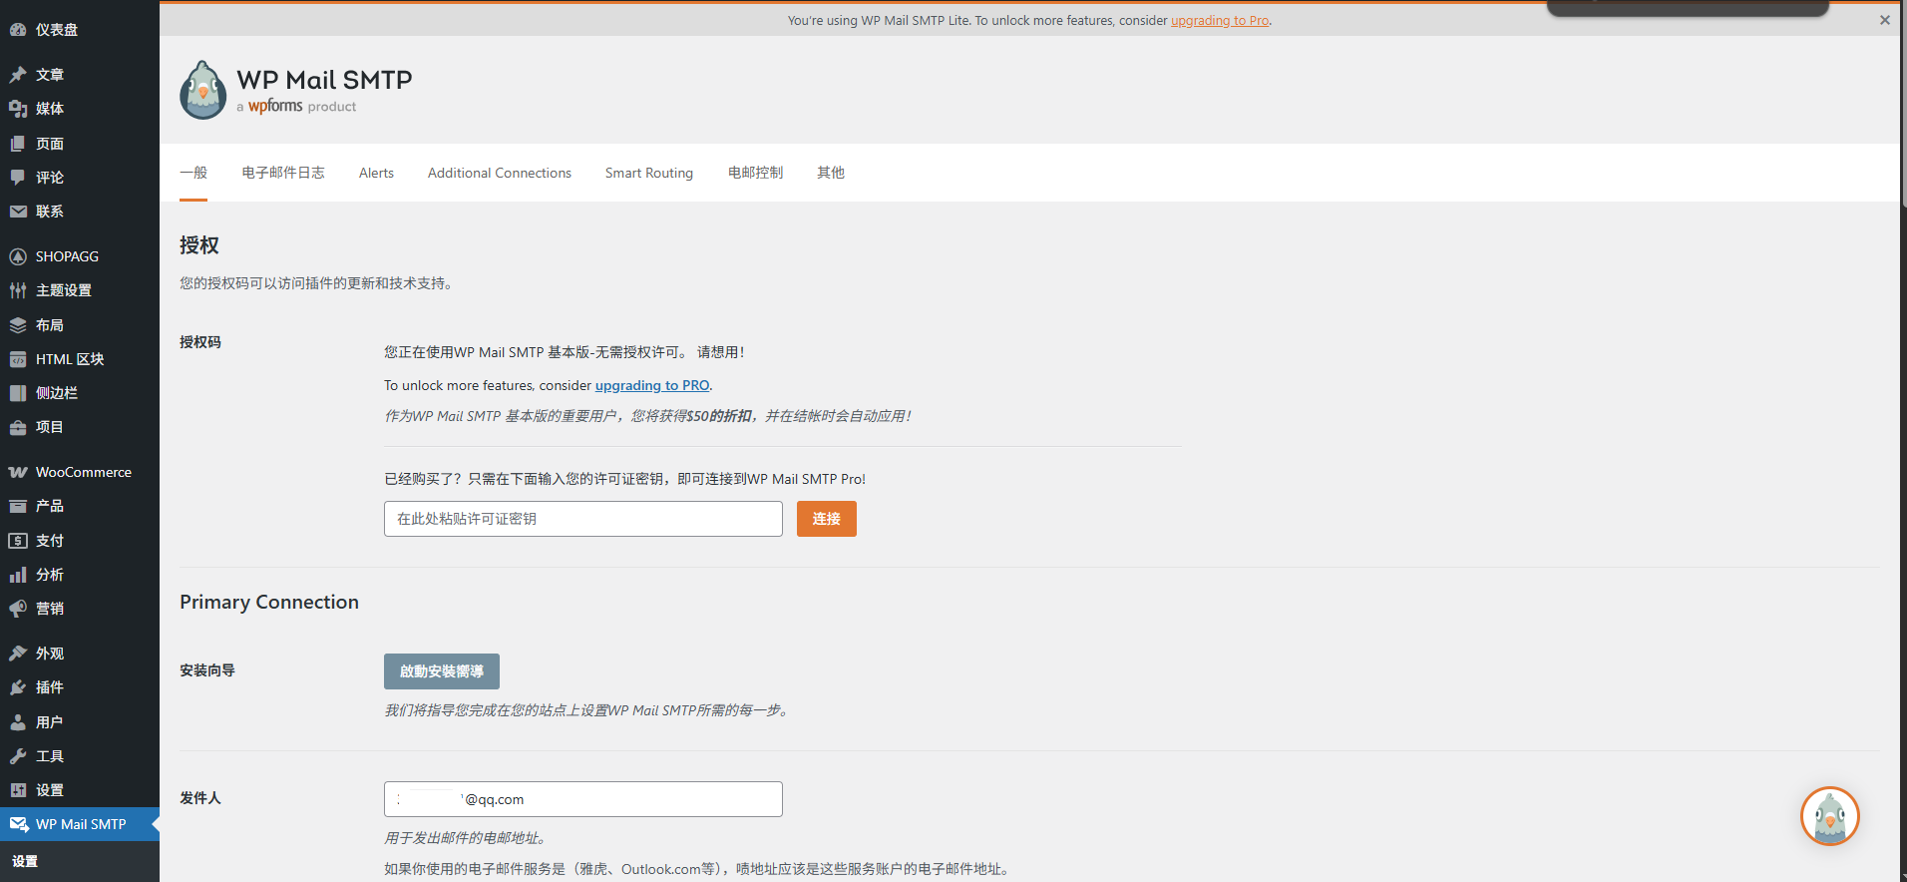
Task: Click the WP Mail SMTP header logo
Action: [296, 90]
